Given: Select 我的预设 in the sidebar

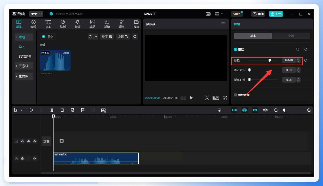Looking at the screenshot, I should tap(25, 56).
